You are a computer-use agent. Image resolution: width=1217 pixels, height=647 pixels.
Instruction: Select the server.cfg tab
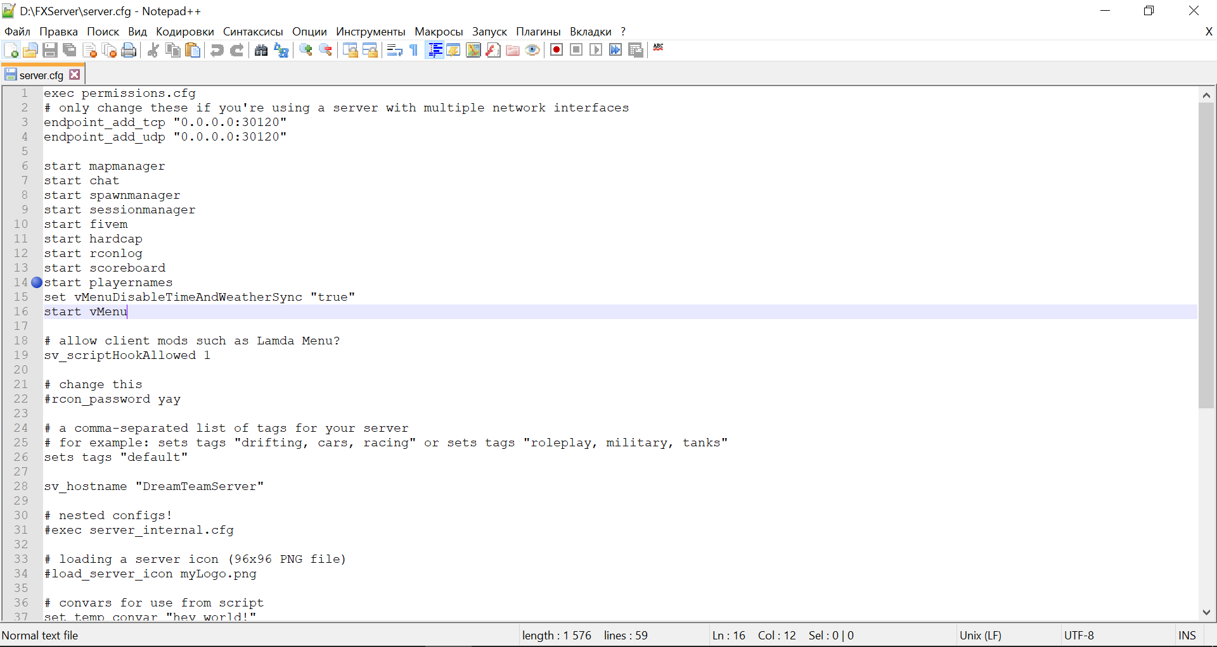pyautogui.click(x=42, y=75)
